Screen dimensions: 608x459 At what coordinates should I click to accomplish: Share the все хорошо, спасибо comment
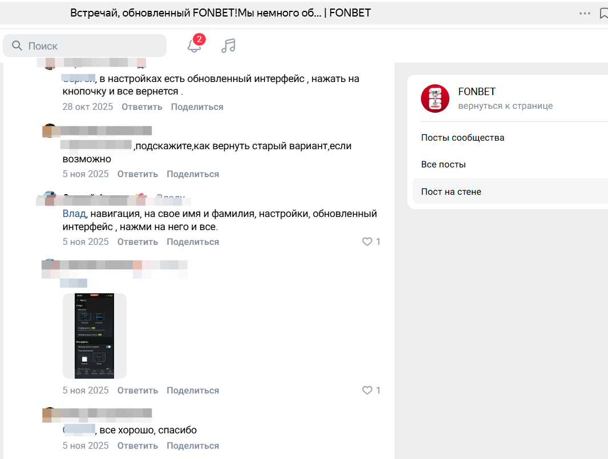coord(193,446)
